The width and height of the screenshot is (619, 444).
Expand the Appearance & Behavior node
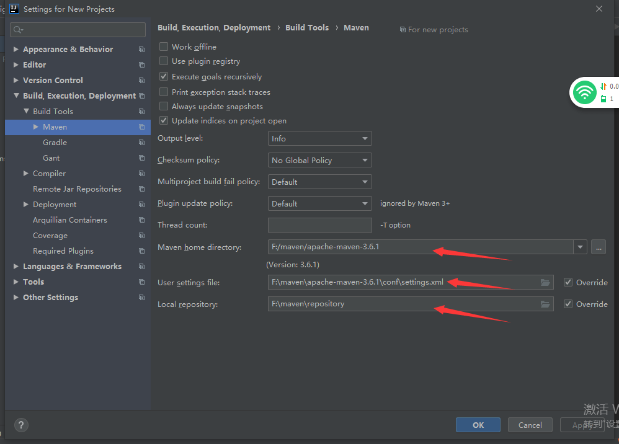tap(16, 50)
